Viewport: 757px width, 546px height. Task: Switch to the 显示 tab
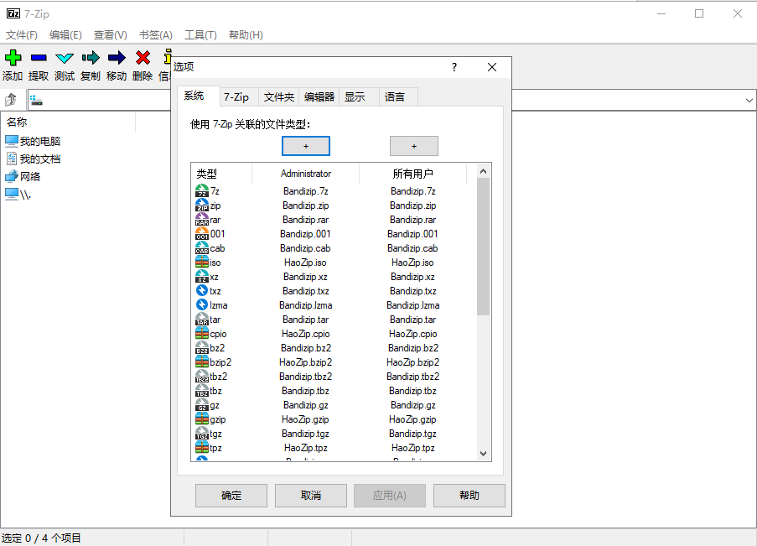click(359, 97)
